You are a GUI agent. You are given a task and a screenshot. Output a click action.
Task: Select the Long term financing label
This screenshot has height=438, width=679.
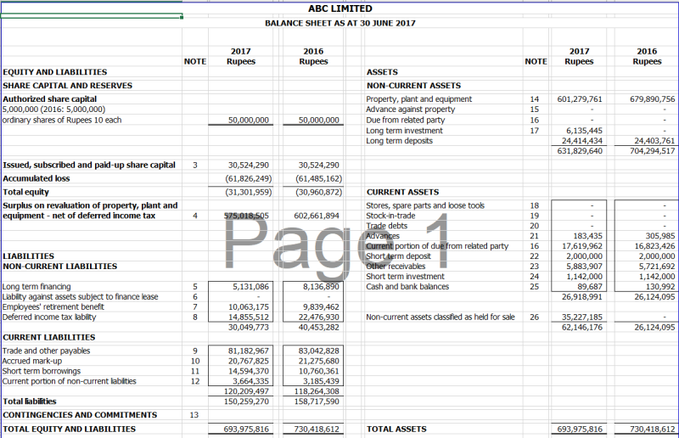36,286
